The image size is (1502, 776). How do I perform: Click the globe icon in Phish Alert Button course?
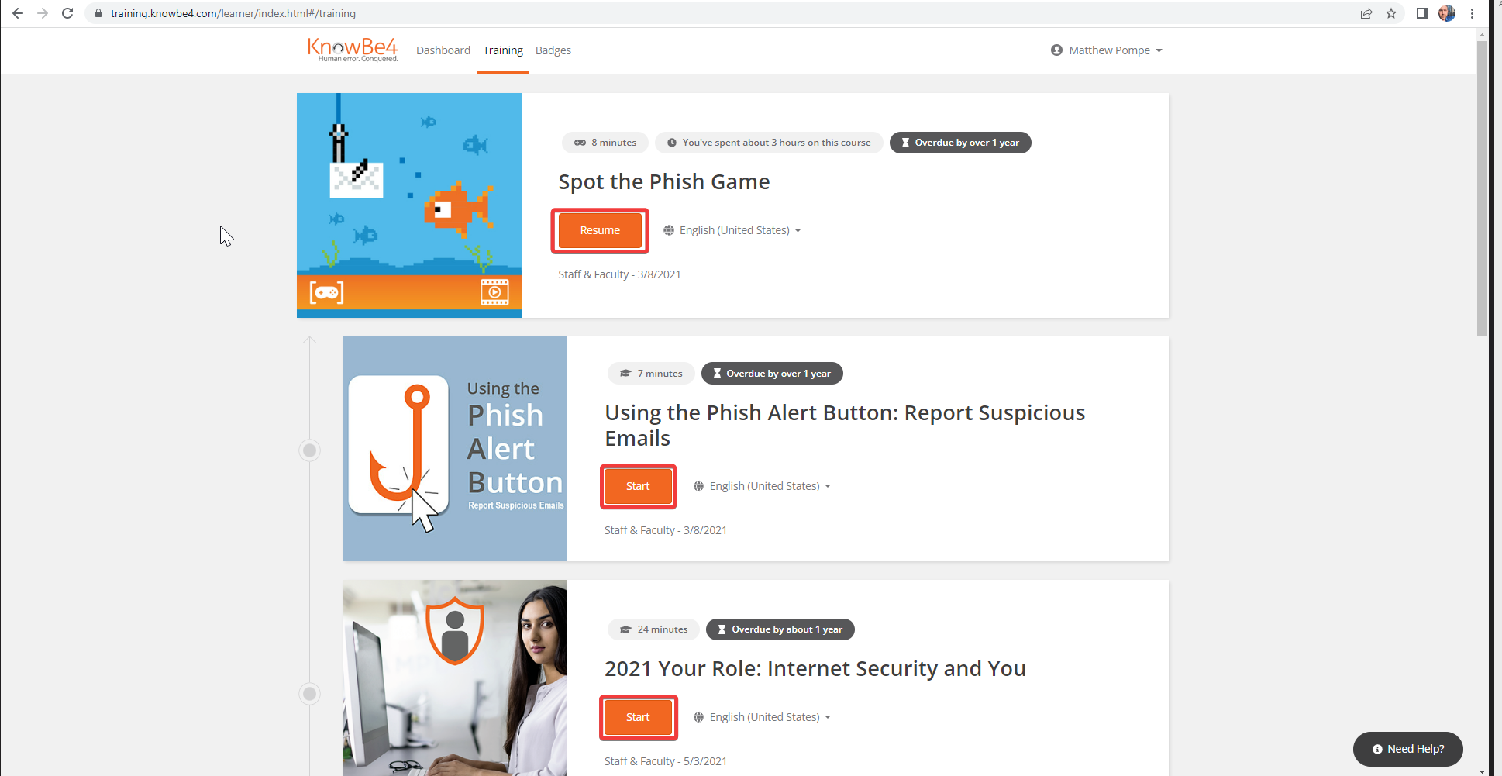pyautogui.click(x=698, y=486)
